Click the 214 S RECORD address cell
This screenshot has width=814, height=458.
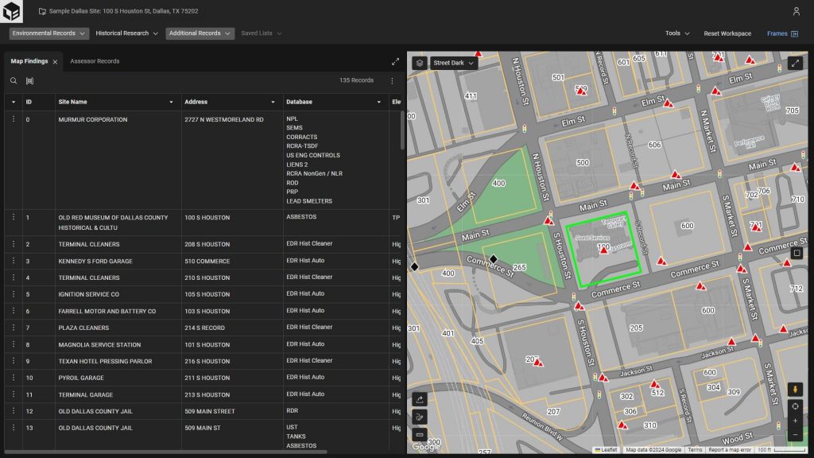pyautogui.click(x=232, y=328)
